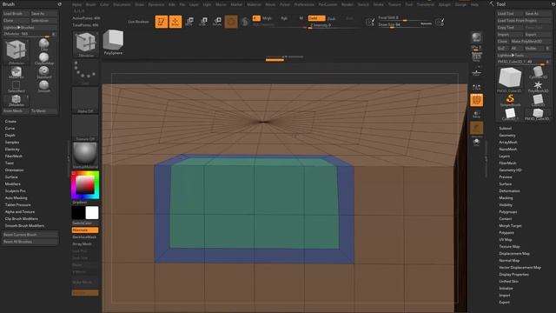Expand the Tablet Pressure section
The height and width of the screenshot is (313, 556).
pyautogui.click(x=17, y=205)
